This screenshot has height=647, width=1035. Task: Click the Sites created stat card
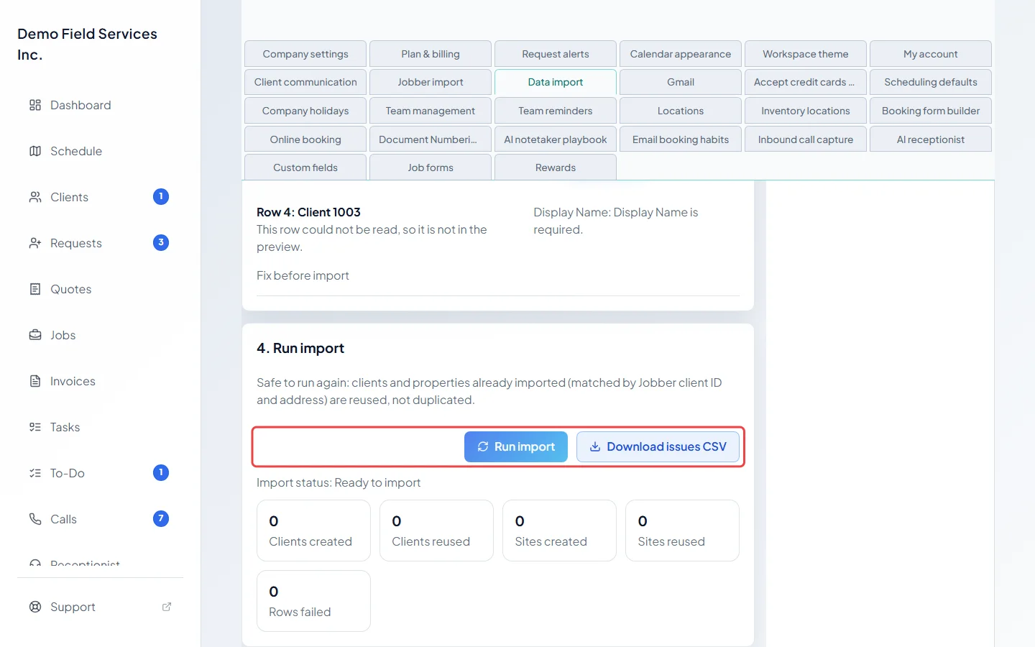point(559,531)
